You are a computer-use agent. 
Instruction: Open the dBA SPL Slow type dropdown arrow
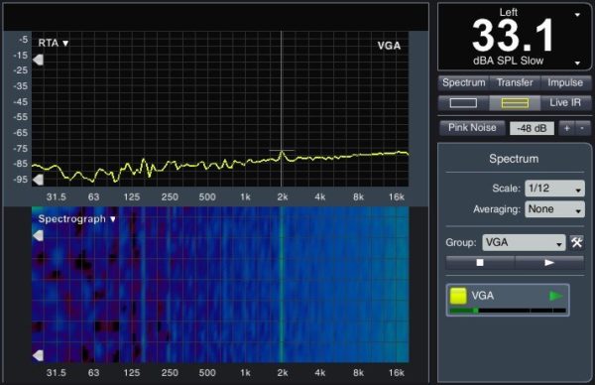click(x=577, y=64)
